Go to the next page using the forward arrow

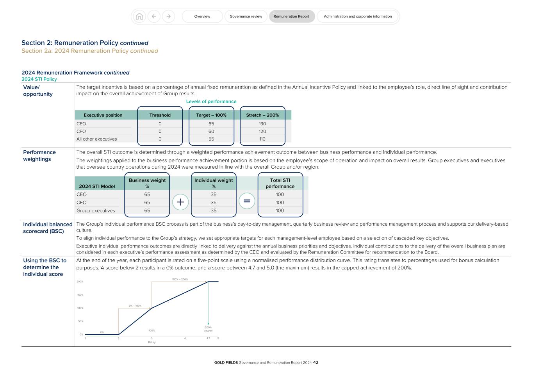point(168,16)
